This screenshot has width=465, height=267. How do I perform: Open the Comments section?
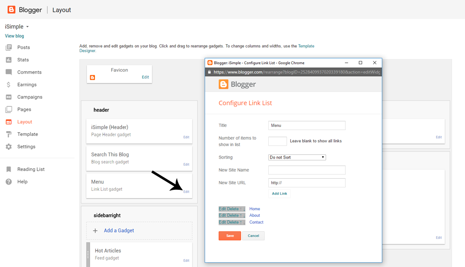pyautogui.click(x=29, y=72)
